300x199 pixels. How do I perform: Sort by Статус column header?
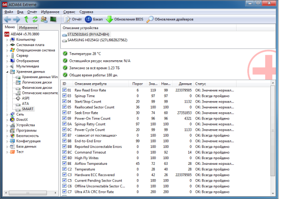pos(215,84)
